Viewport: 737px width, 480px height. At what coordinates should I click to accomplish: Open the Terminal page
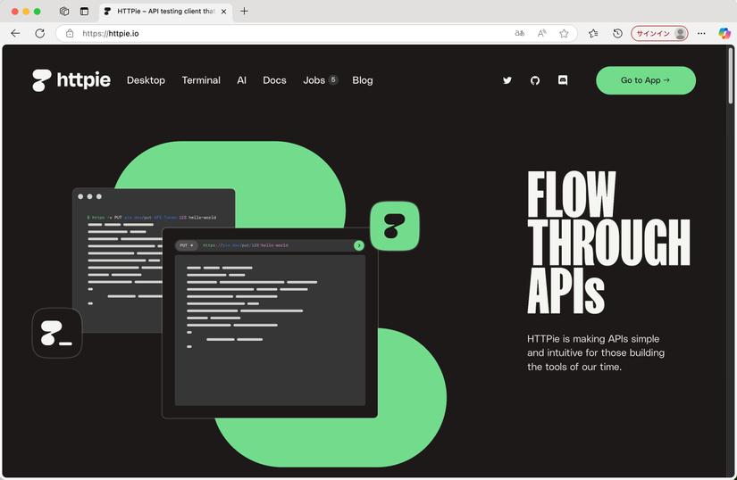tap(201, 80)
